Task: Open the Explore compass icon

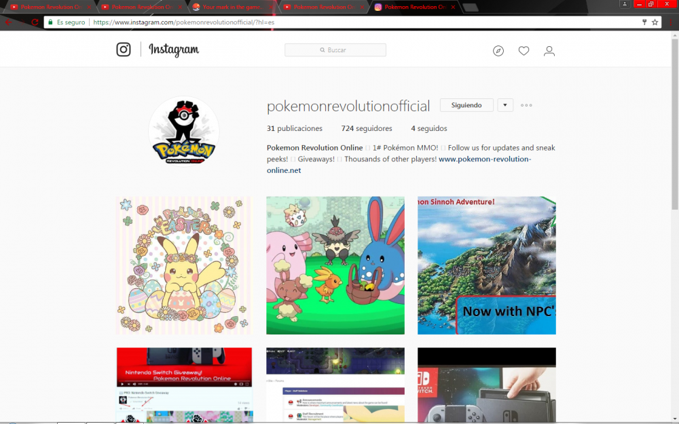Action: (498, 51)
